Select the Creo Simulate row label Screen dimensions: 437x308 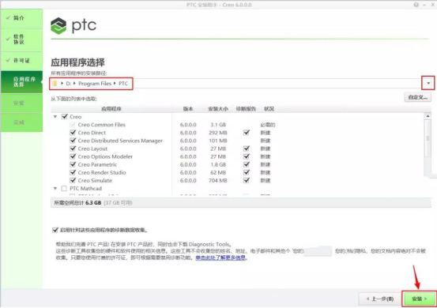pyautogui.click(x=95, y=180)
